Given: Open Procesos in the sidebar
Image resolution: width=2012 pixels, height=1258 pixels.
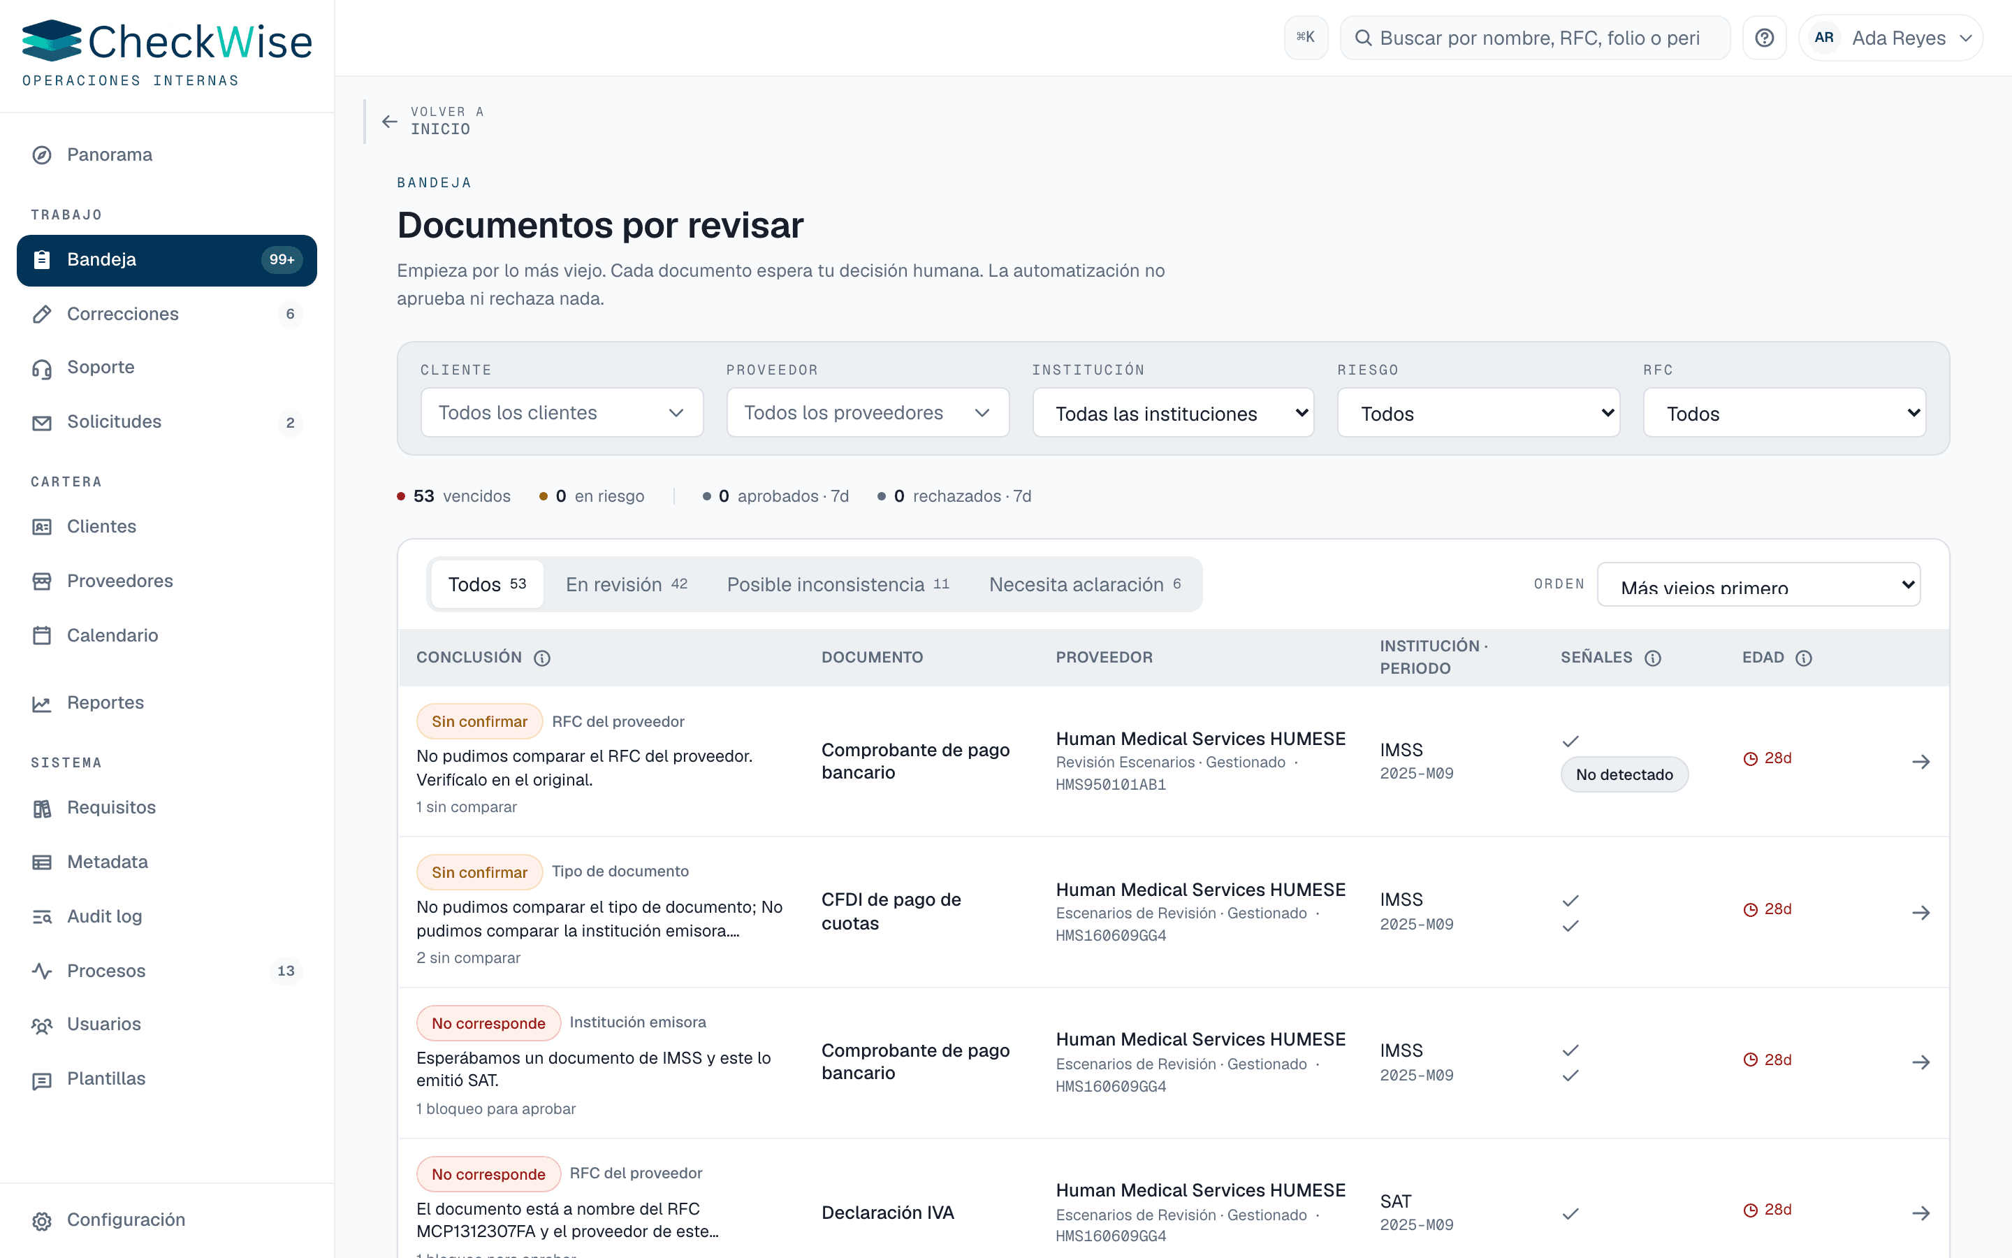Looking at the screenshot, I should point(166,971).
